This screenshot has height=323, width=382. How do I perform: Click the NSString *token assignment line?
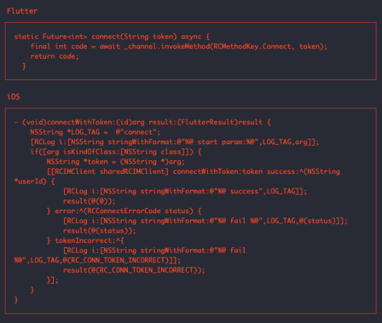116,161
